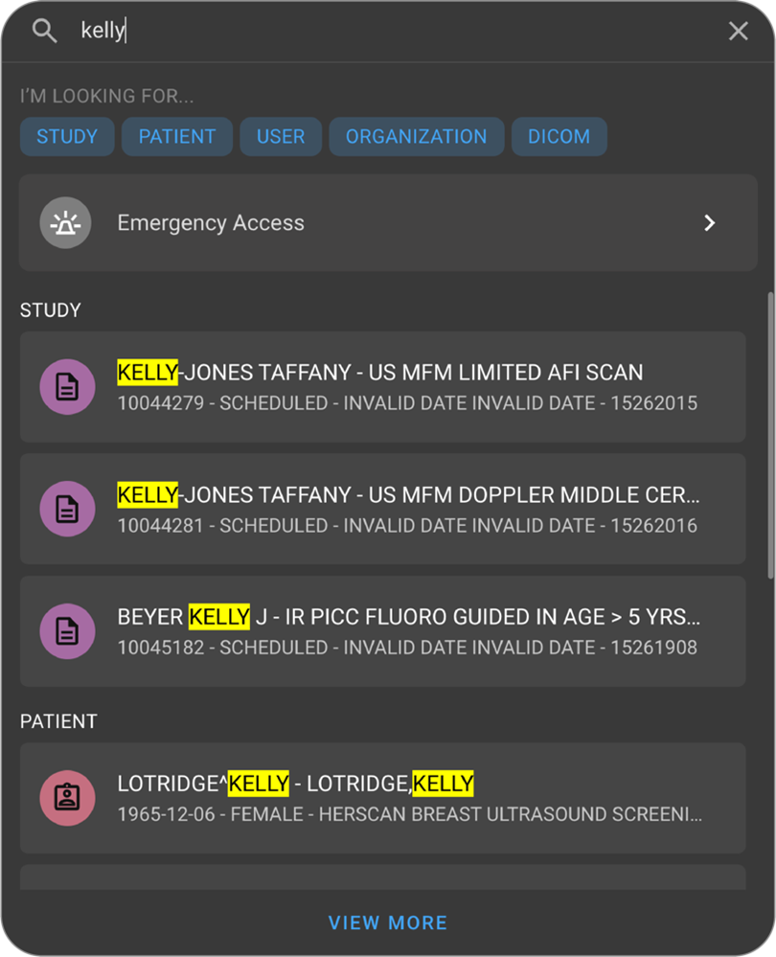Click patient icon for Lotridge Kelly
776x957 pixels.
click(67, 798)
